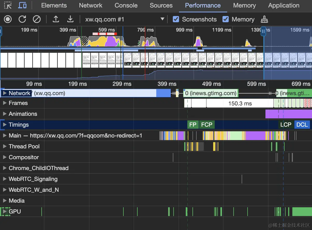Select the DCL timing marker
Viewport: 312px width, 230px height.
click(x=302, y=125)
